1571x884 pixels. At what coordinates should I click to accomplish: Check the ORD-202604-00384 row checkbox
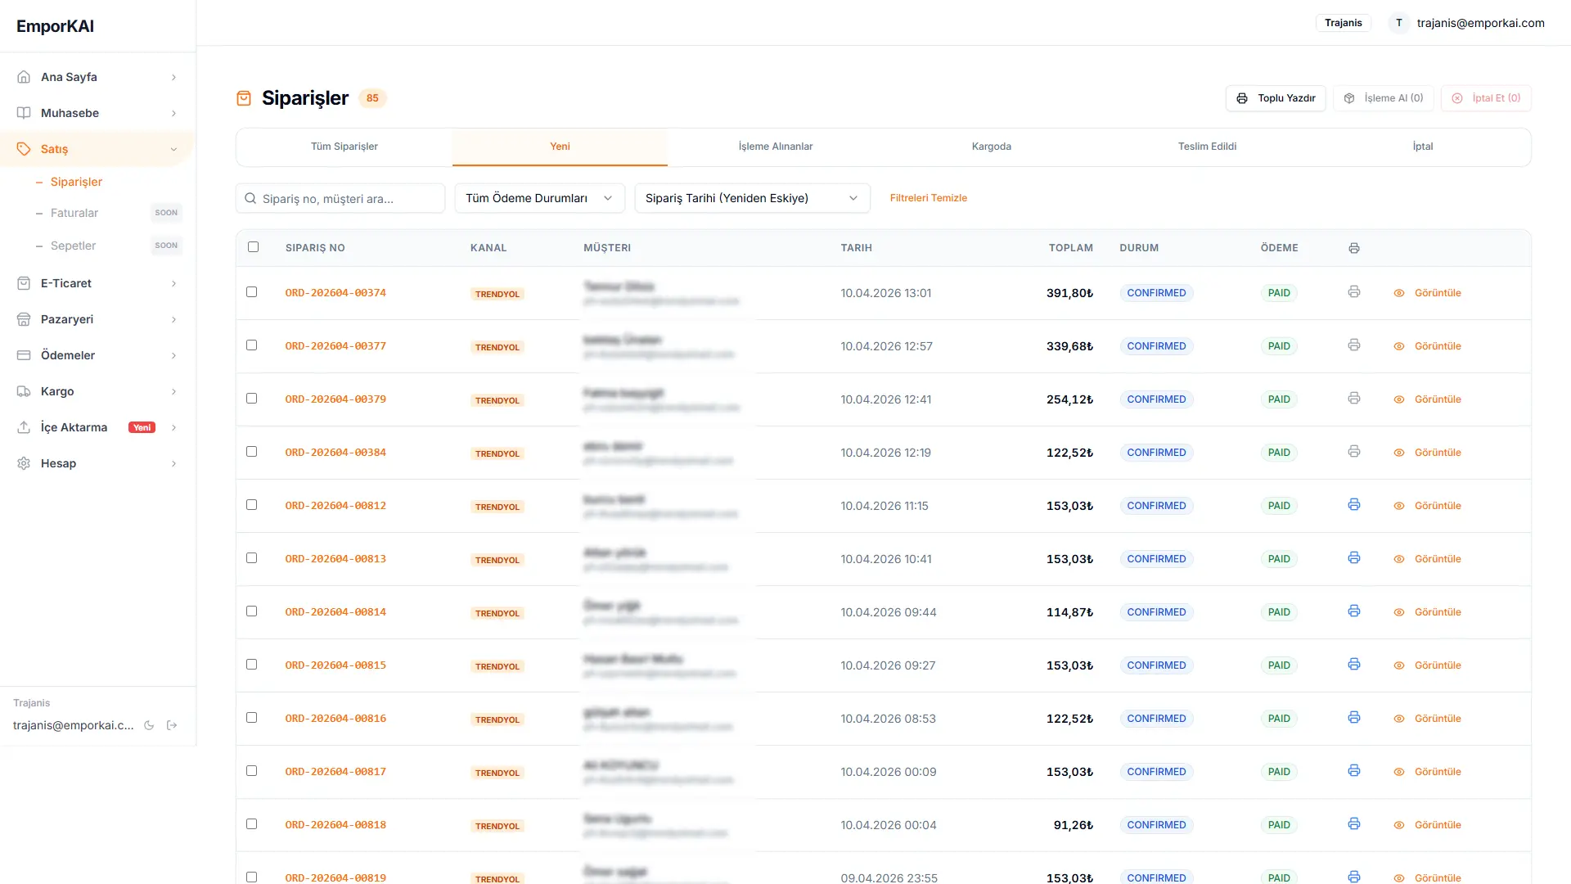click(x=251, y=452)
